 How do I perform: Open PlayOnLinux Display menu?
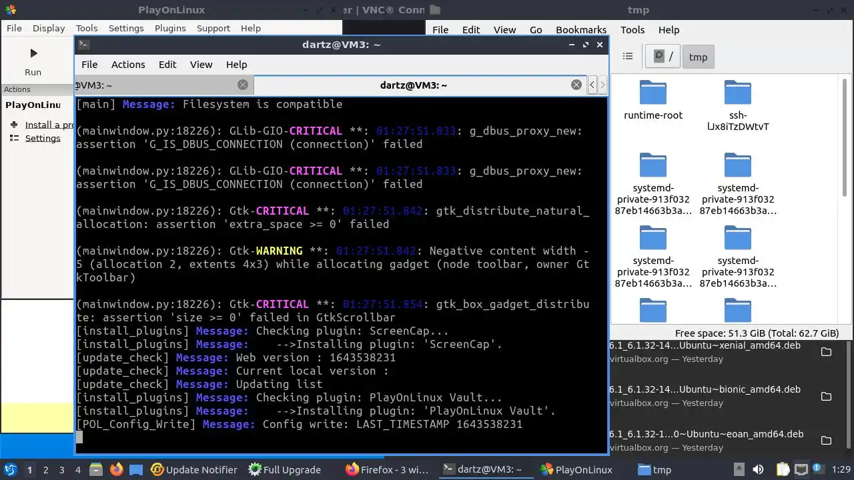click(49, 28)
